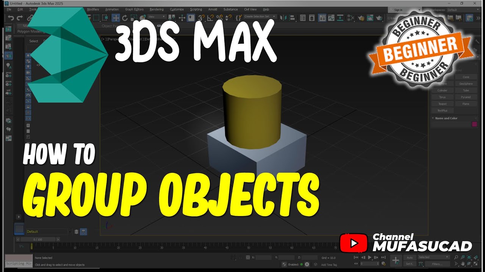Select the Move tool icon
The image size is (485, 272).
click(x=116, y=18)
